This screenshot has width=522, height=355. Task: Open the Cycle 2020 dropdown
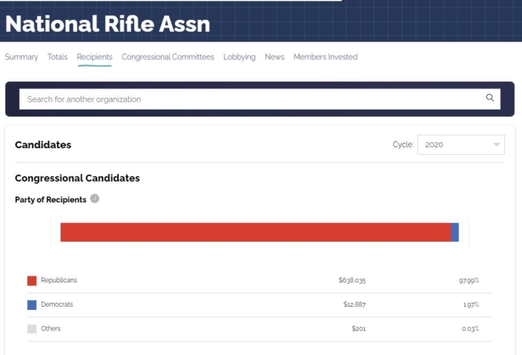(461, 145)
